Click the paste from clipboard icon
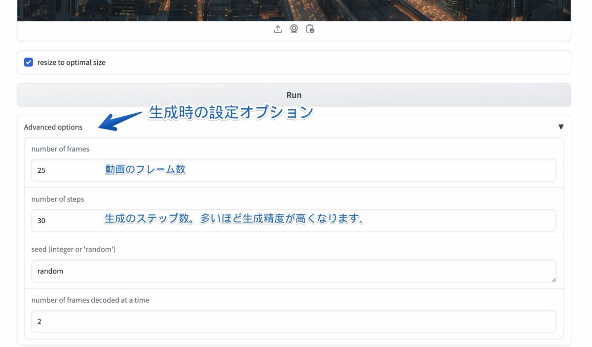Screen dimensions: 592x347 tap(310, 29)
